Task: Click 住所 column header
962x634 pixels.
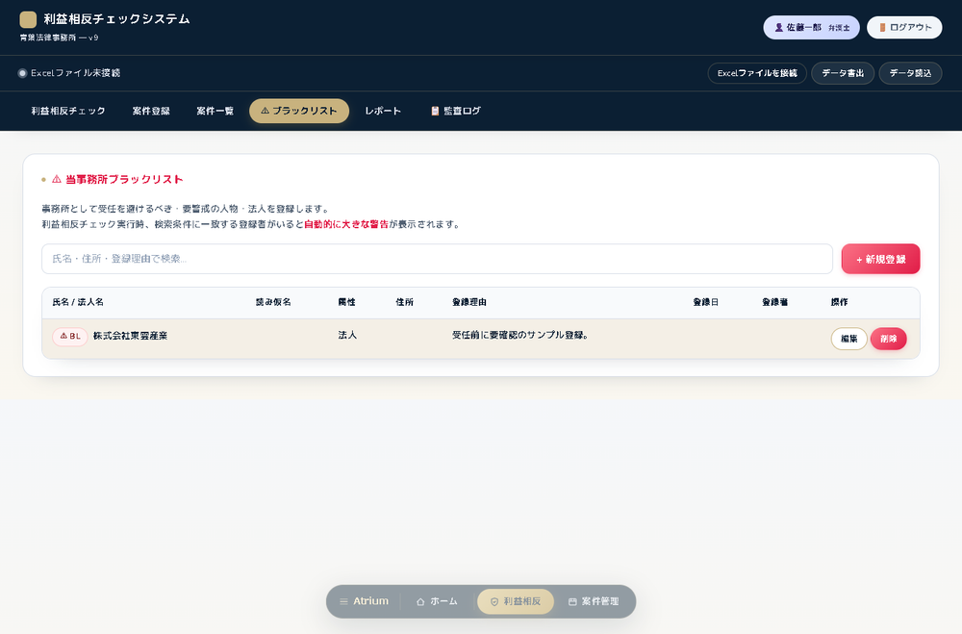Action: tap(404, 302)
